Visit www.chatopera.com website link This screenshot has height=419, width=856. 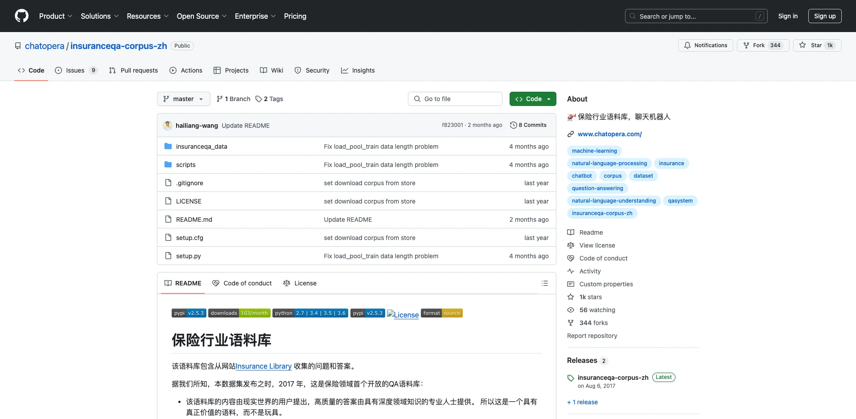[609, 134]
